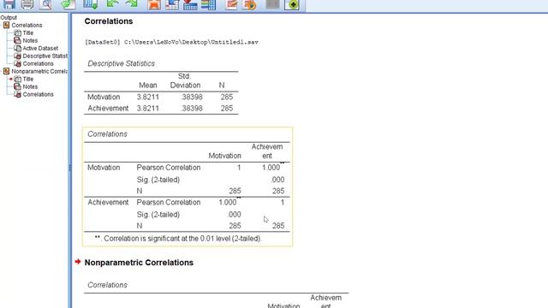The image size is (548, 308).
Task: Click the Save floppy disk toolbar icon
Action: 9,4
